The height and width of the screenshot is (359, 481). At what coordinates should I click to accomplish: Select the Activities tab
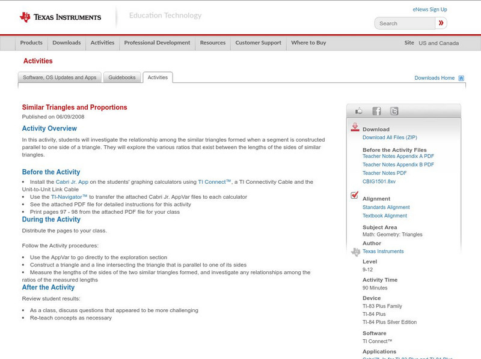[158, 77]
